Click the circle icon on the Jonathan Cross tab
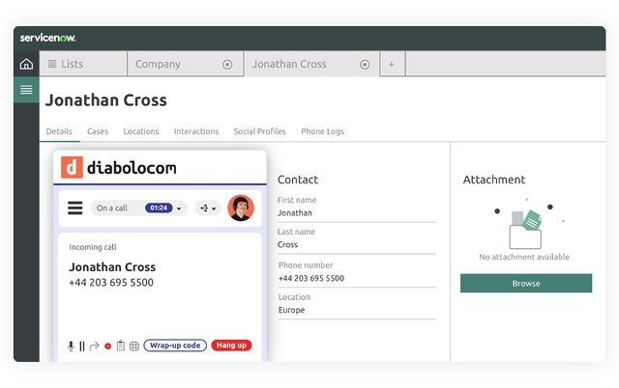Image resolution: width=619 pixels, height=388 pixels. (x=365, y=65)
